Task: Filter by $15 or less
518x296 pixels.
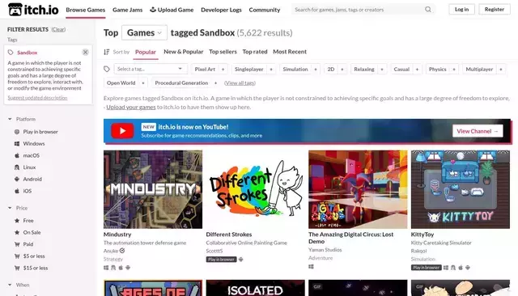Action: click(36, 268)
